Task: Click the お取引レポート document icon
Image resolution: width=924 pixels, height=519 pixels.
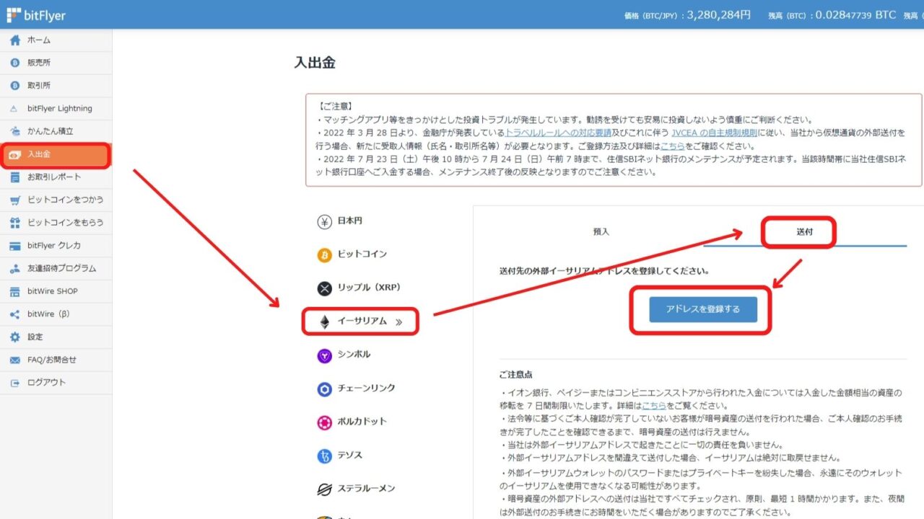Action: click(x=14, y=177)
